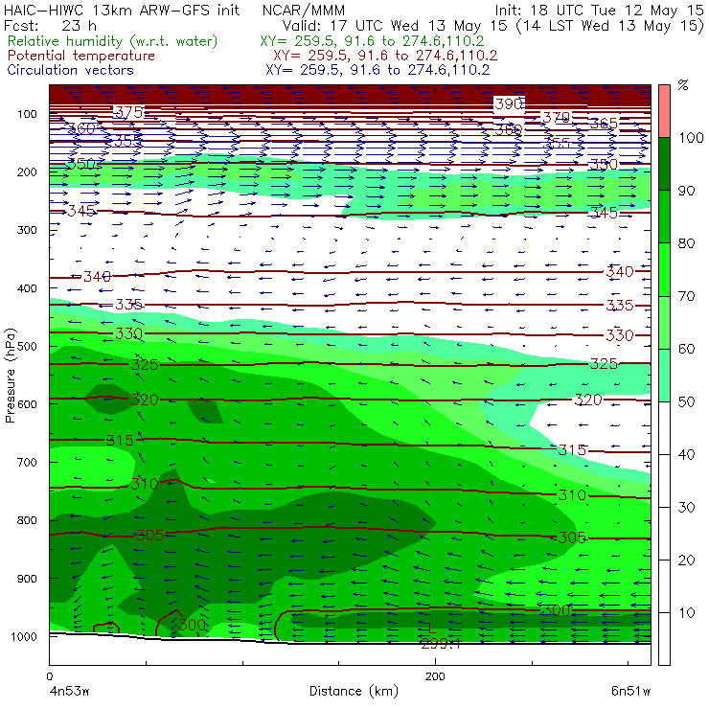Click the '900' pressure tick label

click(27, 579)
